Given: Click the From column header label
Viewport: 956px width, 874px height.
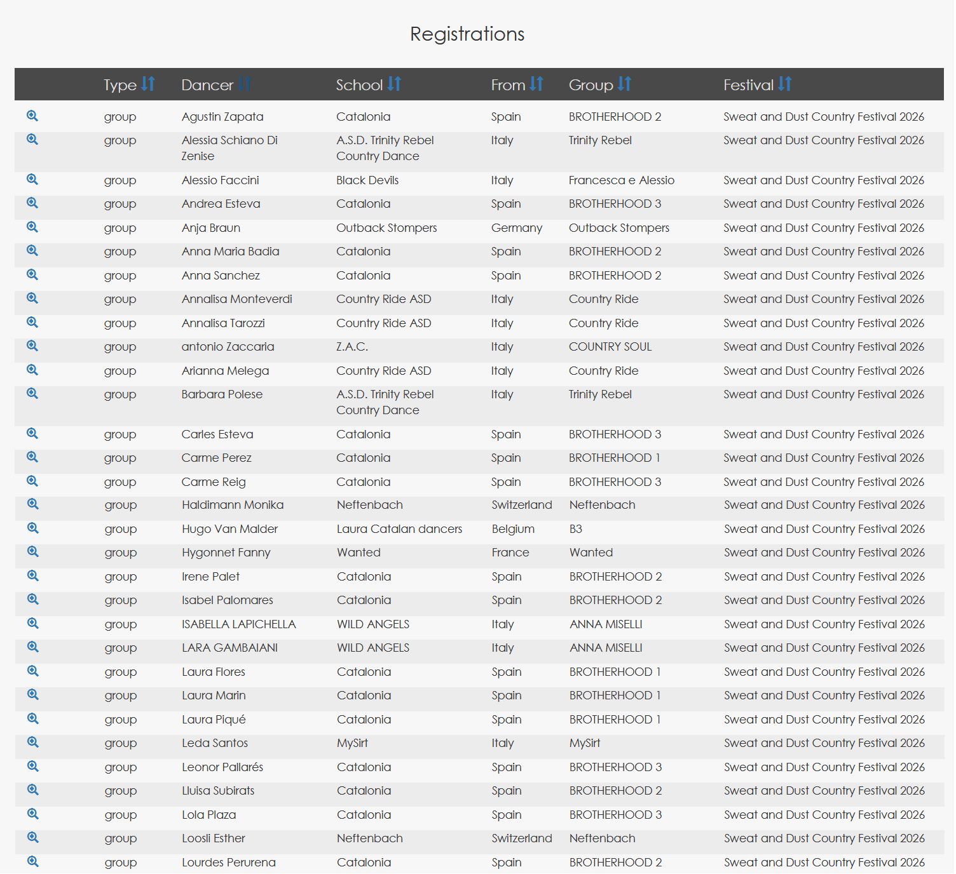Looking at the screenshot, I should click(508, 85).
